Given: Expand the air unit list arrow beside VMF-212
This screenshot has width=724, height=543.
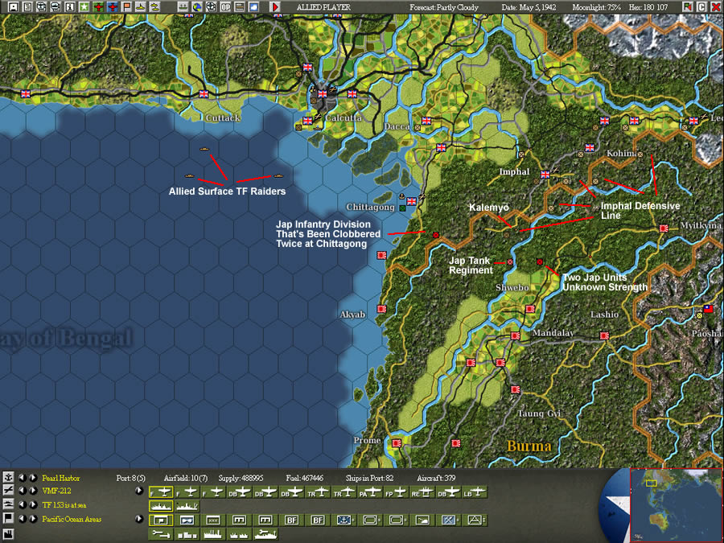Looking at the screenshot, I should [x=139, y=491].
